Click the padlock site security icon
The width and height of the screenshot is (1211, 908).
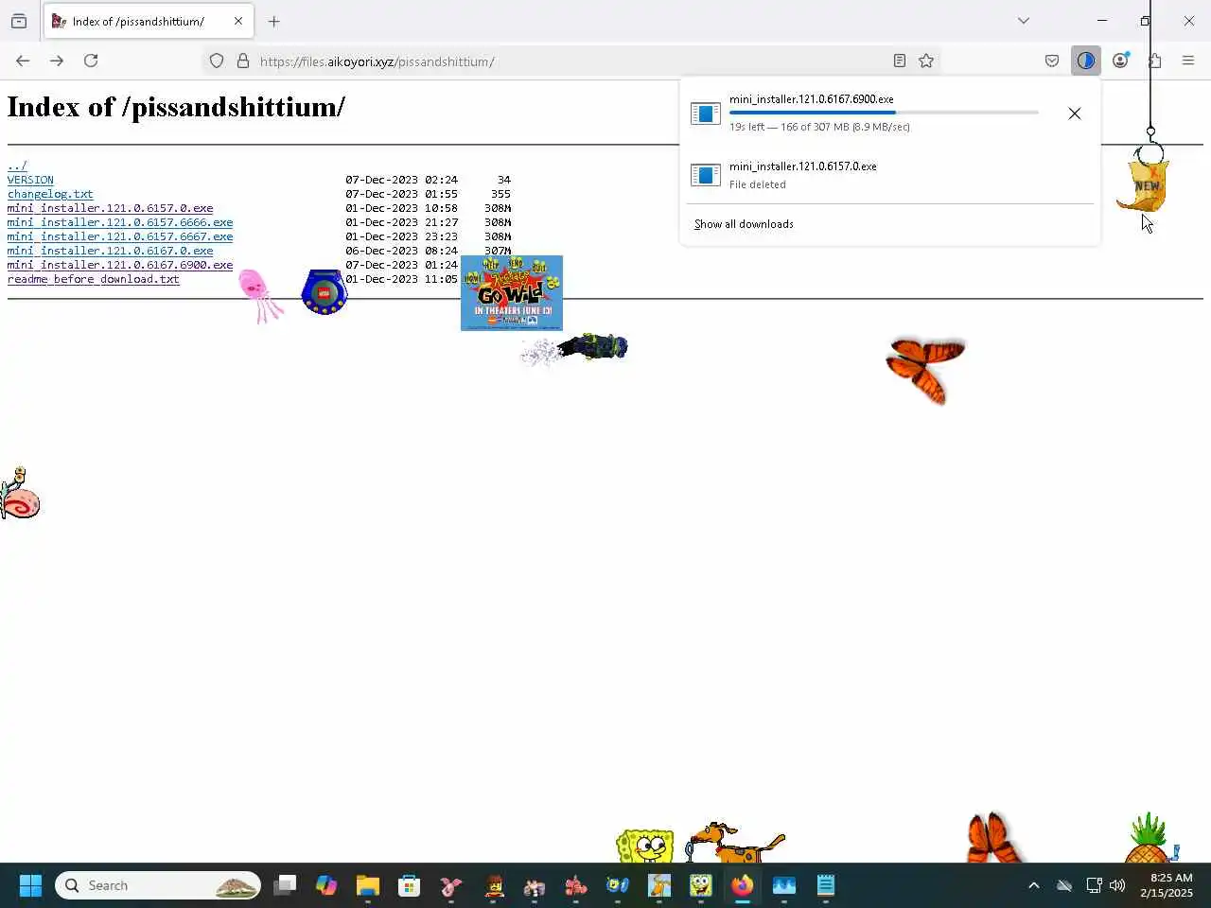243,61
